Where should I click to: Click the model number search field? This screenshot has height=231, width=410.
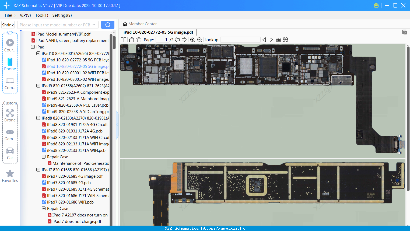click(x=55, y=25)
